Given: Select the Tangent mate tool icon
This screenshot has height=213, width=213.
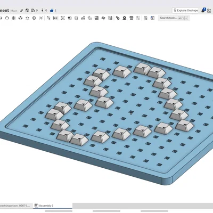Looking at the screenshot, I should click(48, 18).
